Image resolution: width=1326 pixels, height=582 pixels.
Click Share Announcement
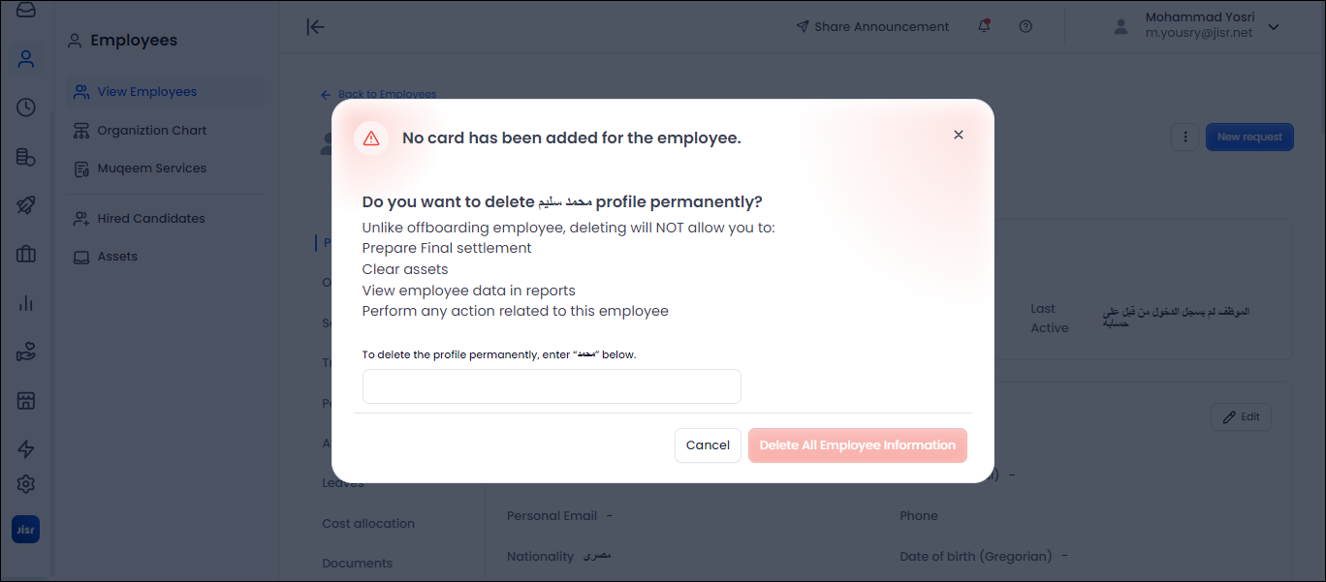pos(872,27)
